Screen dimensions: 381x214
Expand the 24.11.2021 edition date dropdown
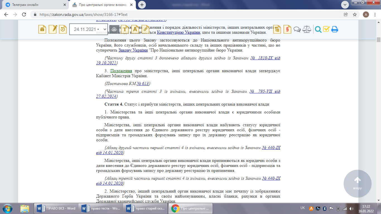tap(88, 29)
